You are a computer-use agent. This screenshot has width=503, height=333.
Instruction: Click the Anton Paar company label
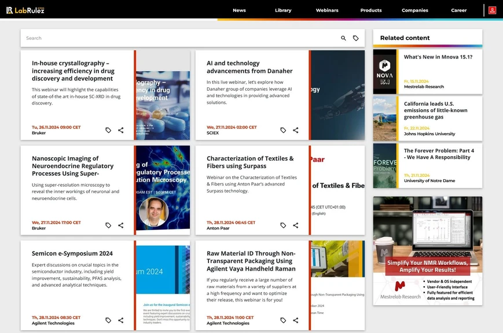pyautogui.click(x=218, y=228)
